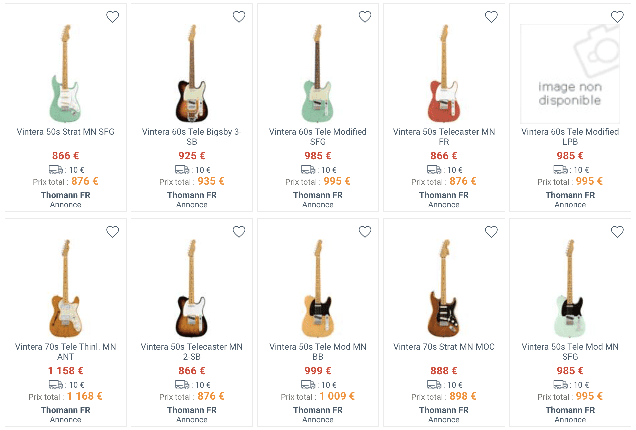
Task: Add Vintera 50s Tele Mod MN SFG to favorites
Action: pyautogui.click(x=617, y=232)
